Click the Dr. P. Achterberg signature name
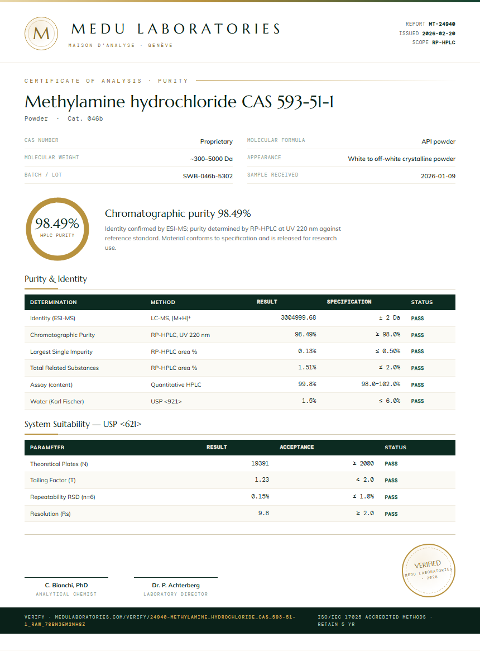This screenshot has height=651, width=480. (176, 586)
